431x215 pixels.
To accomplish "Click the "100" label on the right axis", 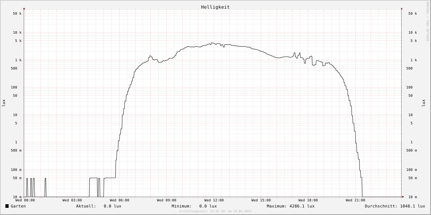I will (x=409, y=87).
